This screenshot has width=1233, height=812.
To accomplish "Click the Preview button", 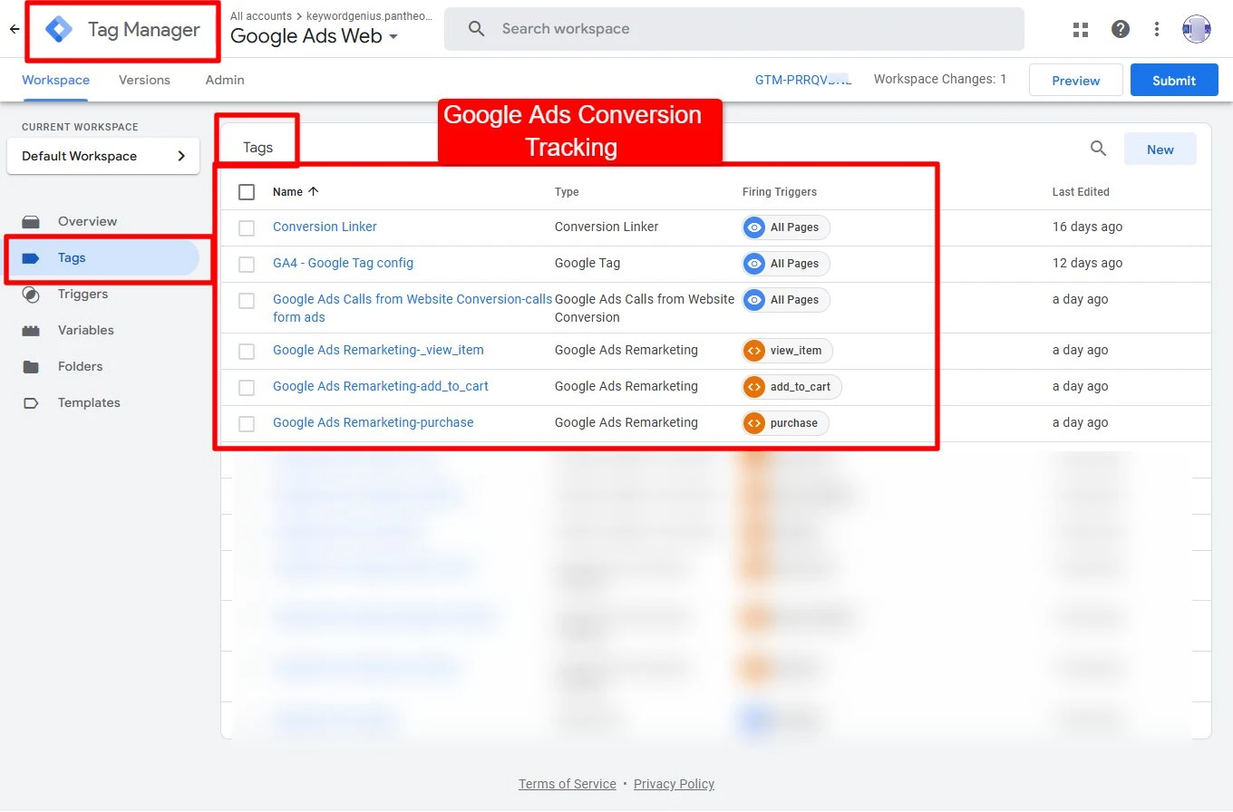I will pyautogui.click(x=1076, y=81).
